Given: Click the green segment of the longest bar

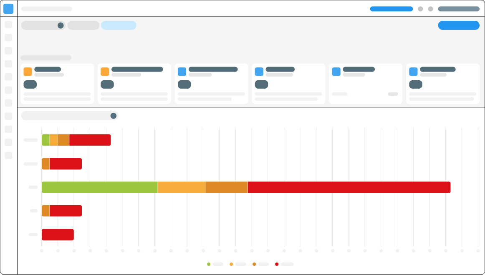Looking at the screenshot, I should coord(99,187).
